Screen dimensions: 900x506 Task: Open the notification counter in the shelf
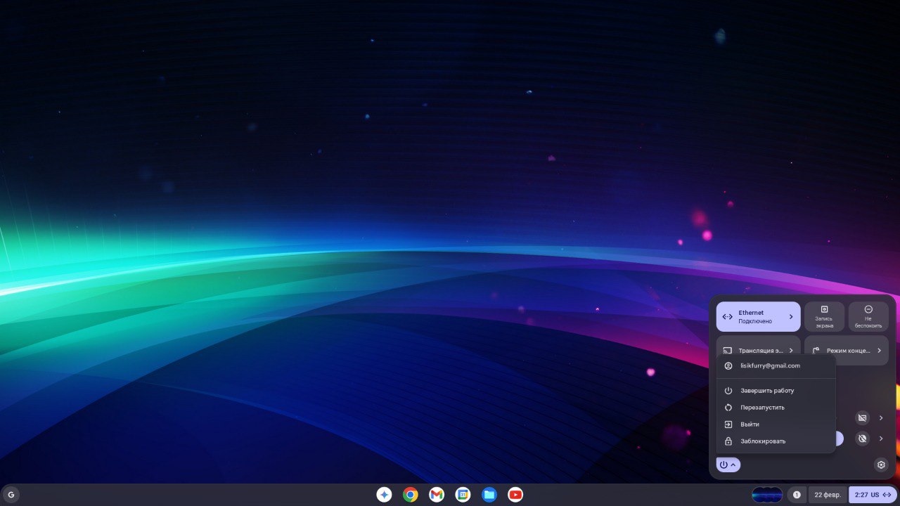pyautogui.click(x=797, y=495)
